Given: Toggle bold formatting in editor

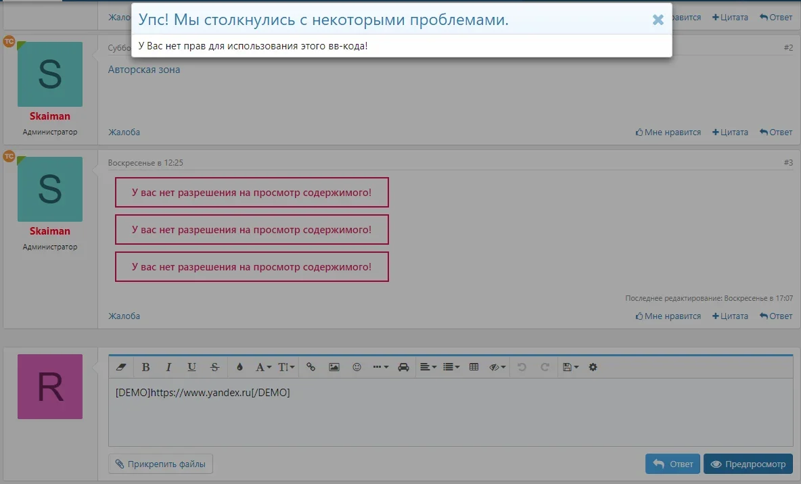Looking at the screenshot, I should (145, 367).
